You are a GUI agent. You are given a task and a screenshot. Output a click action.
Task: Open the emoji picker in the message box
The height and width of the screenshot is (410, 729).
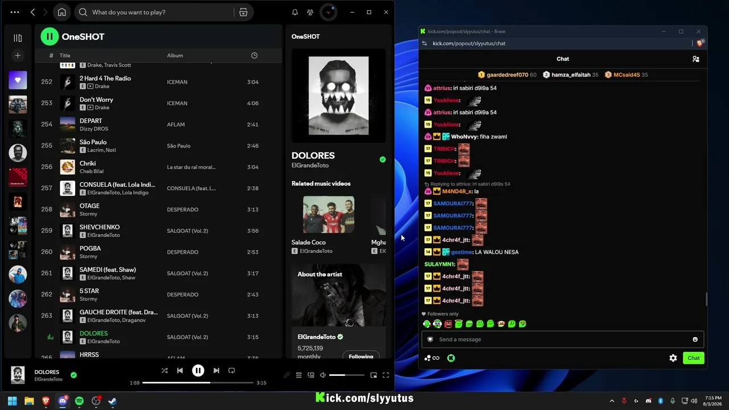point(695,339)
